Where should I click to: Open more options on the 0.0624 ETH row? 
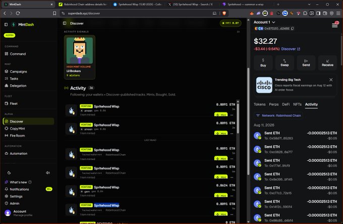(232, 195)
